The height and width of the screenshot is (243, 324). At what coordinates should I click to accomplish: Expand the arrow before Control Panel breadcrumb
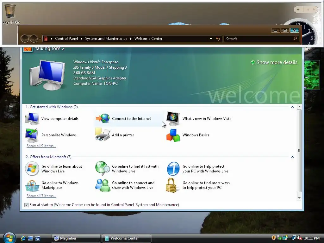[52, 39]
